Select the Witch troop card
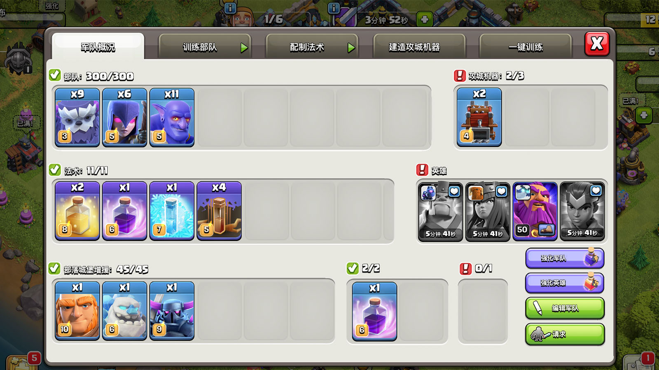 click(x=125, y=117)
